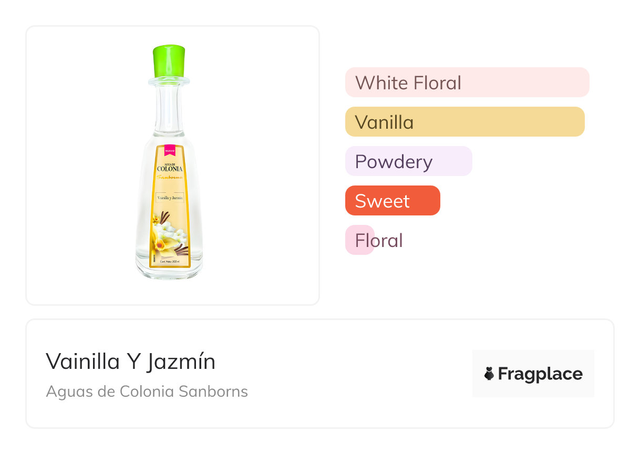Select the pink Floral accord bar
This screenshot has width=640, height=454.
coord(360,240)
